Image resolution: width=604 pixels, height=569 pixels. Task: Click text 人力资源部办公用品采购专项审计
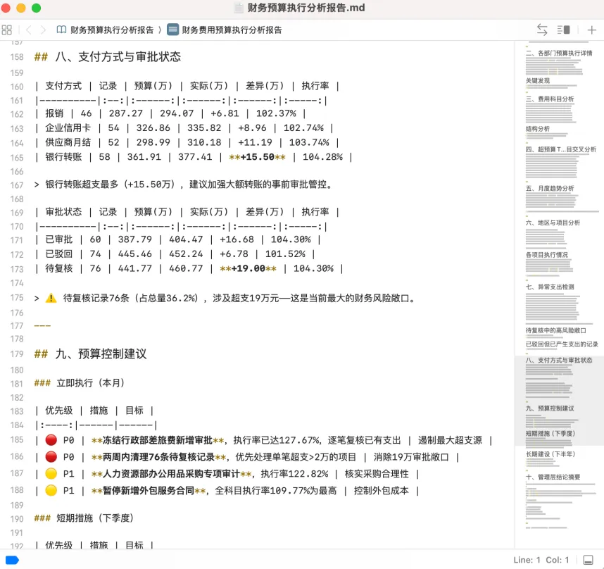click(172, 474)
